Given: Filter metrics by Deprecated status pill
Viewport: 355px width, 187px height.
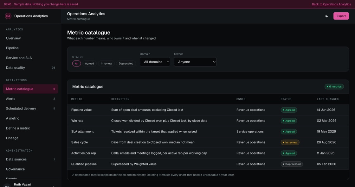Looking at the screenshot, I should [126, 64].
